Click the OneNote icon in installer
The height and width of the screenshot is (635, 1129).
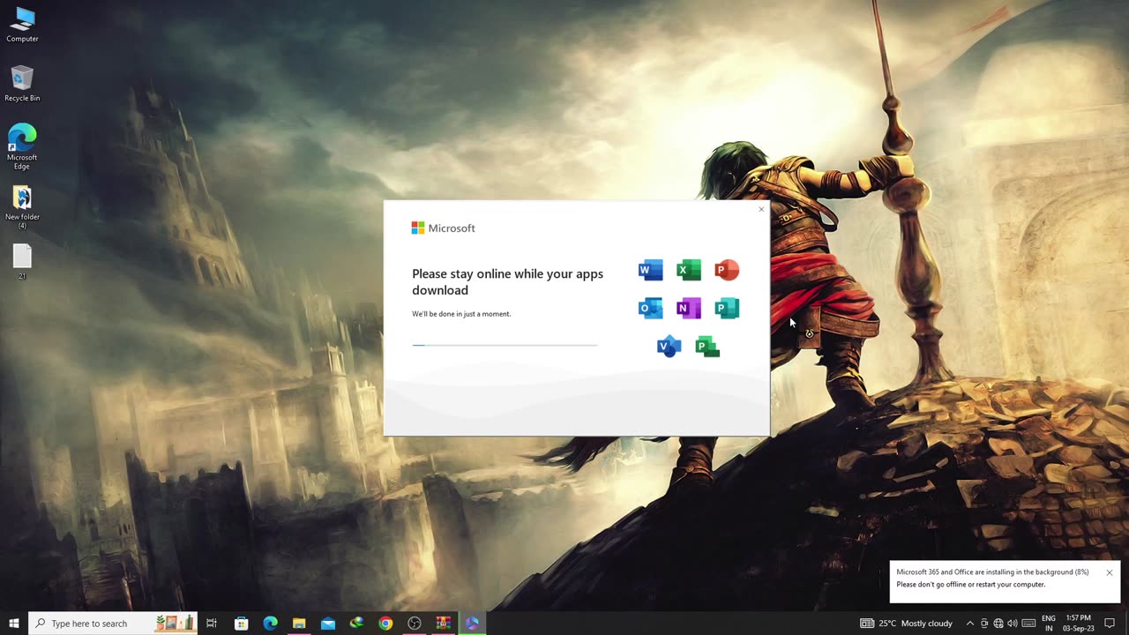pos(689,308)
